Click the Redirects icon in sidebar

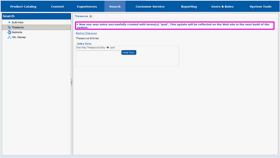[x=9, y=32]
